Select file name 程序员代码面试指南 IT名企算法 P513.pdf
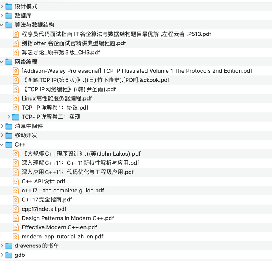Viewport: 272px width, 261px height. tap(116, 34)
